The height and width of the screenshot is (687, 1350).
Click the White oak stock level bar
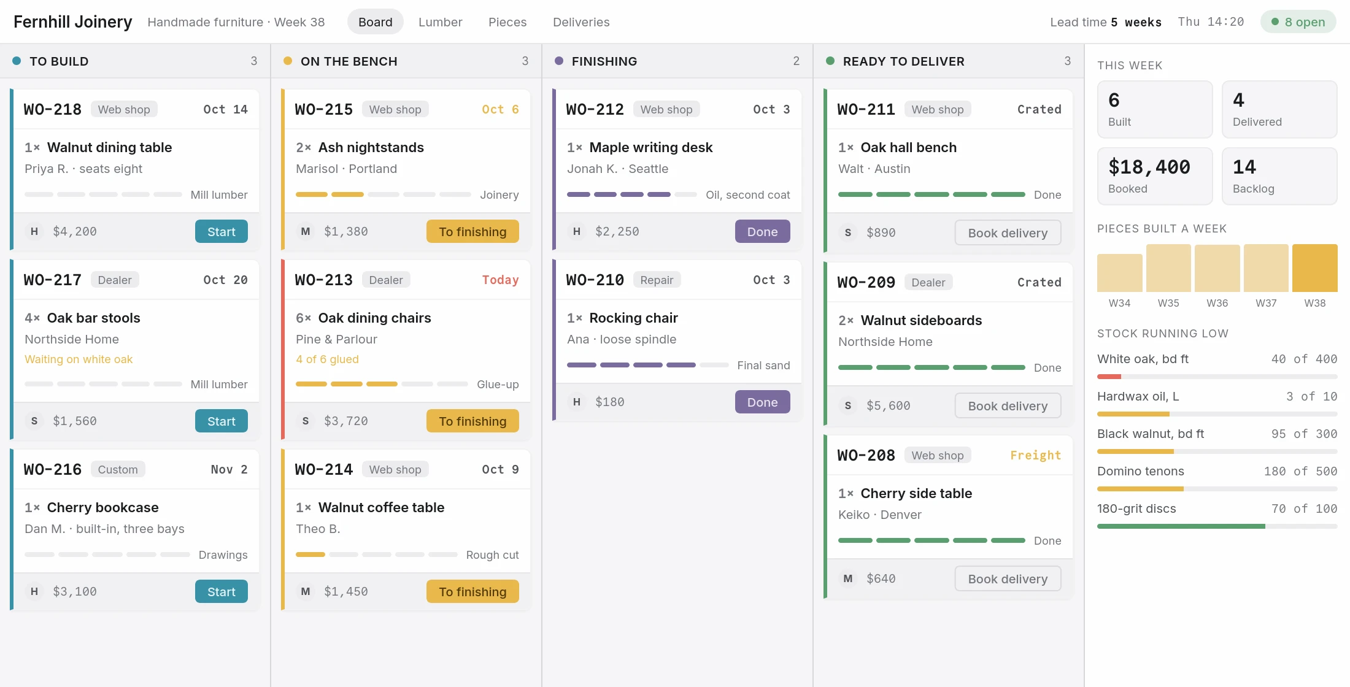point(1217,377)
